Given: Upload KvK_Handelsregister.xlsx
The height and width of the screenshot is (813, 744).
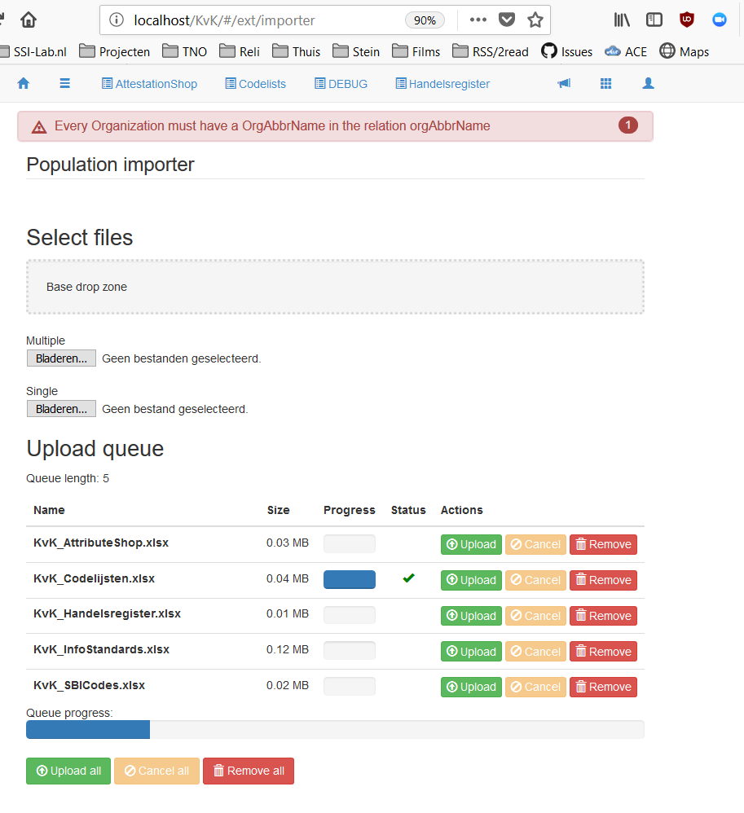Looking at the screenshot, I should pyautogui.click(x=471, y=616).
